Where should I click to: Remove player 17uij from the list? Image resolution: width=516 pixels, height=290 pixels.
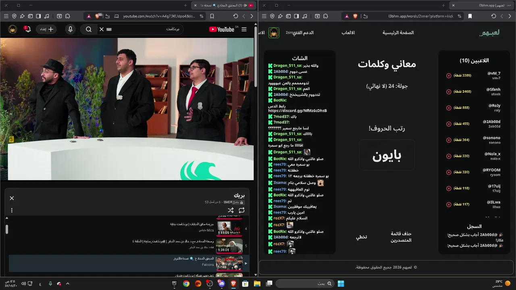(449, 188)
